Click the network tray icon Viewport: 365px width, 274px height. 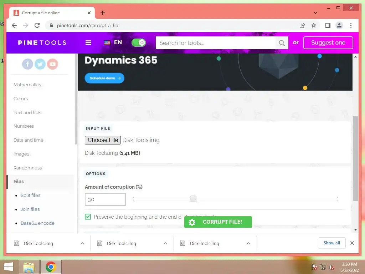pos(323,267)
